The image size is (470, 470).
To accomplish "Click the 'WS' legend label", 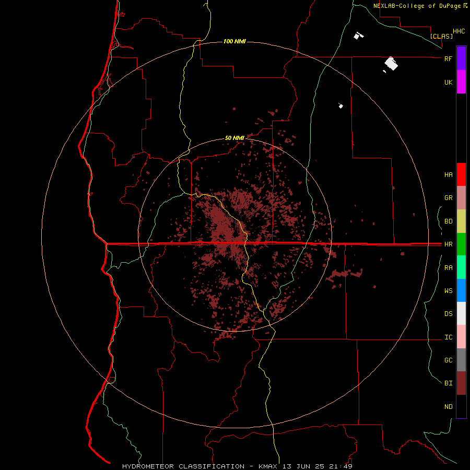I will point(448,291).
